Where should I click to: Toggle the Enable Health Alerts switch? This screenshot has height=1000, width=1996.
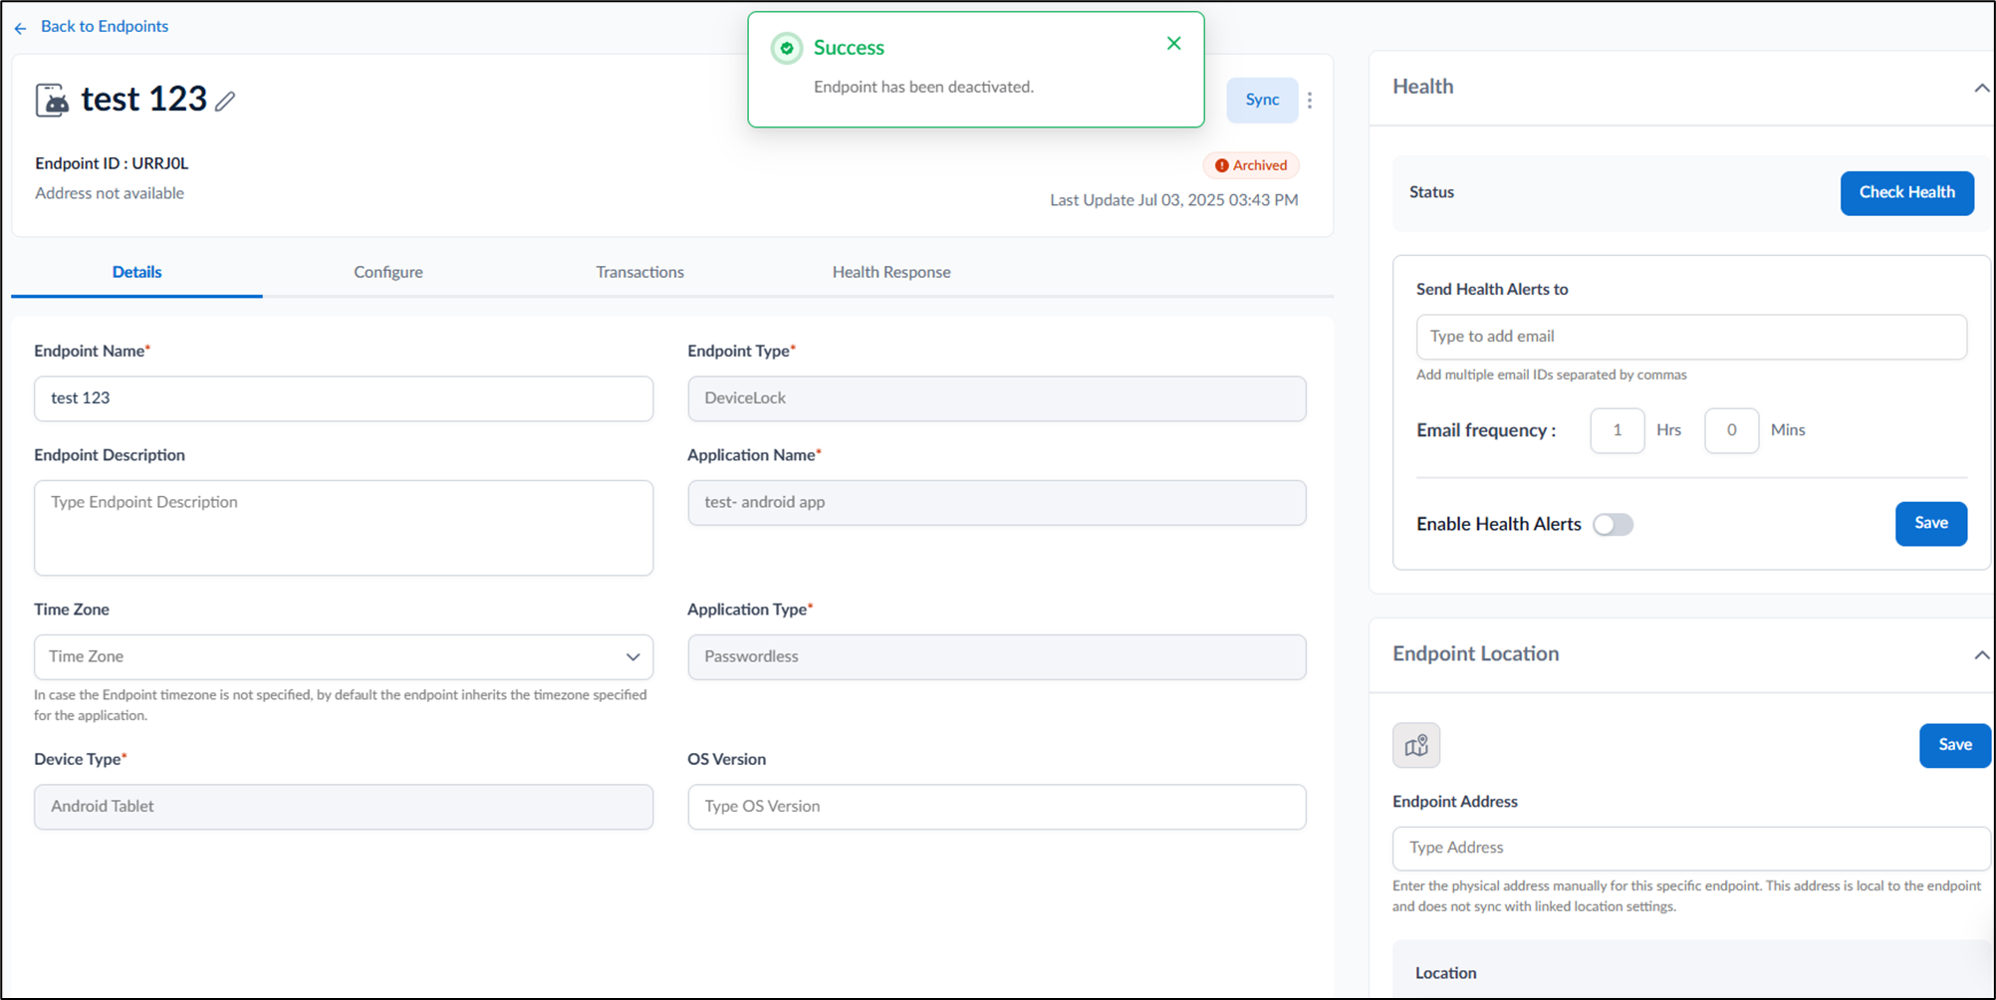pos(1613,524)
